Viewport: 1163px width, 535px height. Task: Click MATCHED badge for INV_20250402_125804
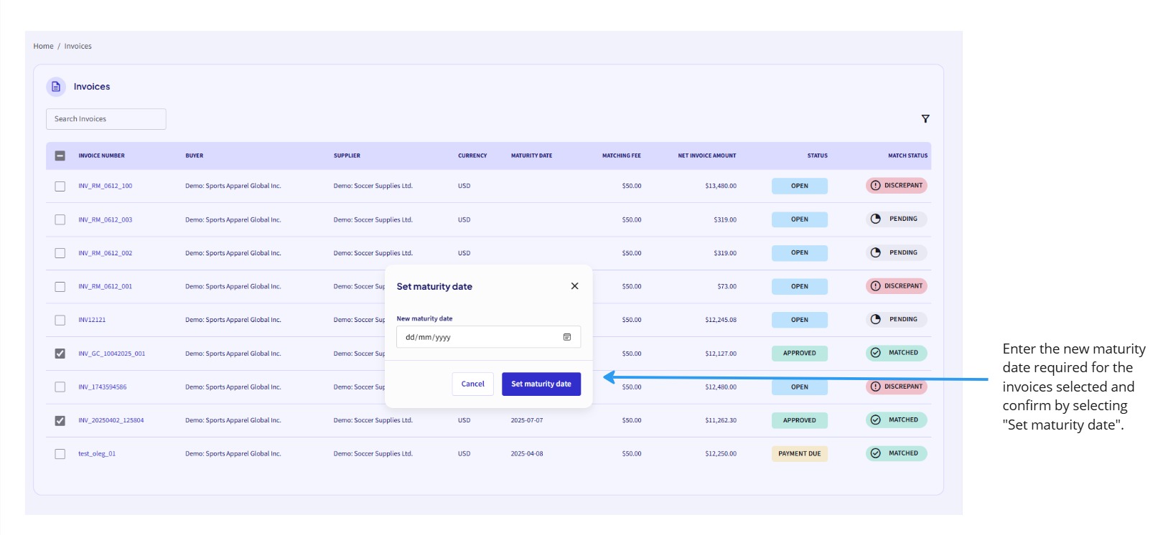tap(897, 420)
